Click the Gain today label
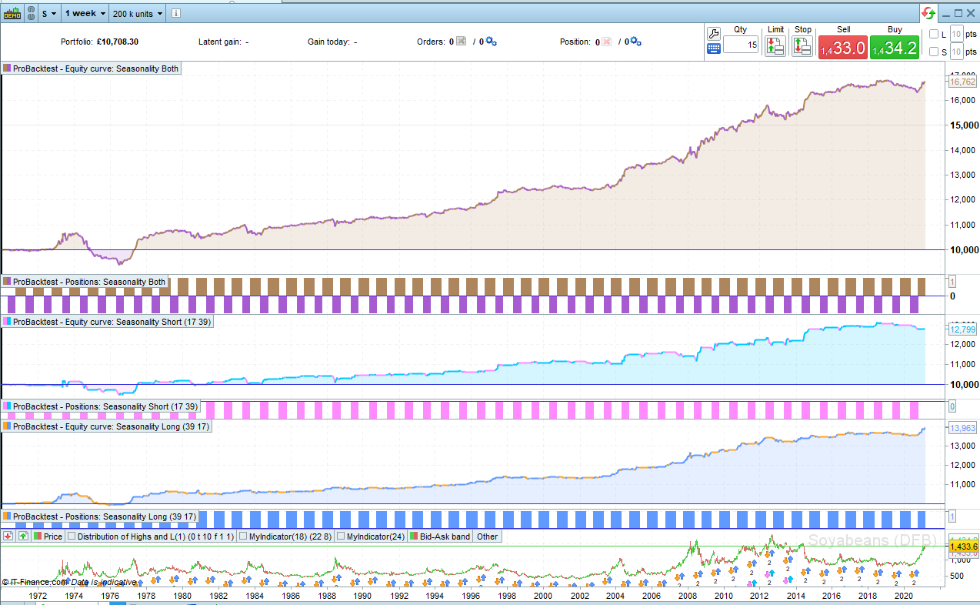 [x=328, y=42]
